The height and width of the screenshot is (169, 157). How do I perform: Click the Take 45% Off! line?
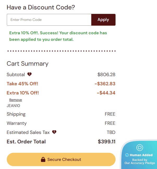pyautogui.click(x=22, y=84)
